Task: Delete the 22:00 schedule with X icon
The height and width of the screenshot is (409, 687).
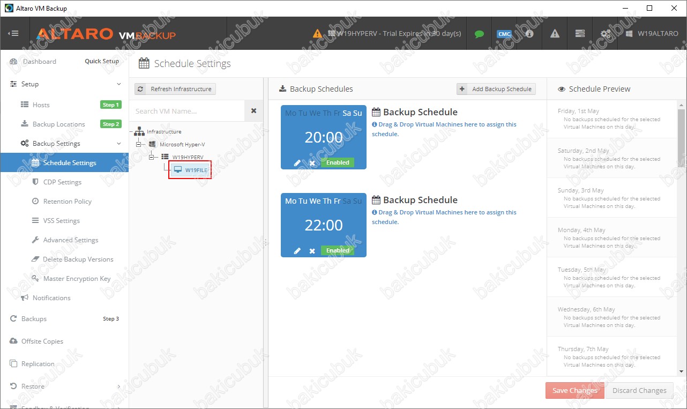Action: 312,251
